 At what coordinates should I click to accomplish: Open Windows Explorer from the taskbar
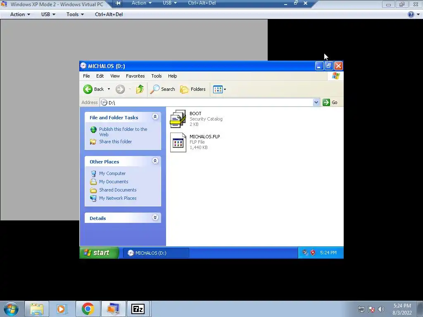coord(37,309)
